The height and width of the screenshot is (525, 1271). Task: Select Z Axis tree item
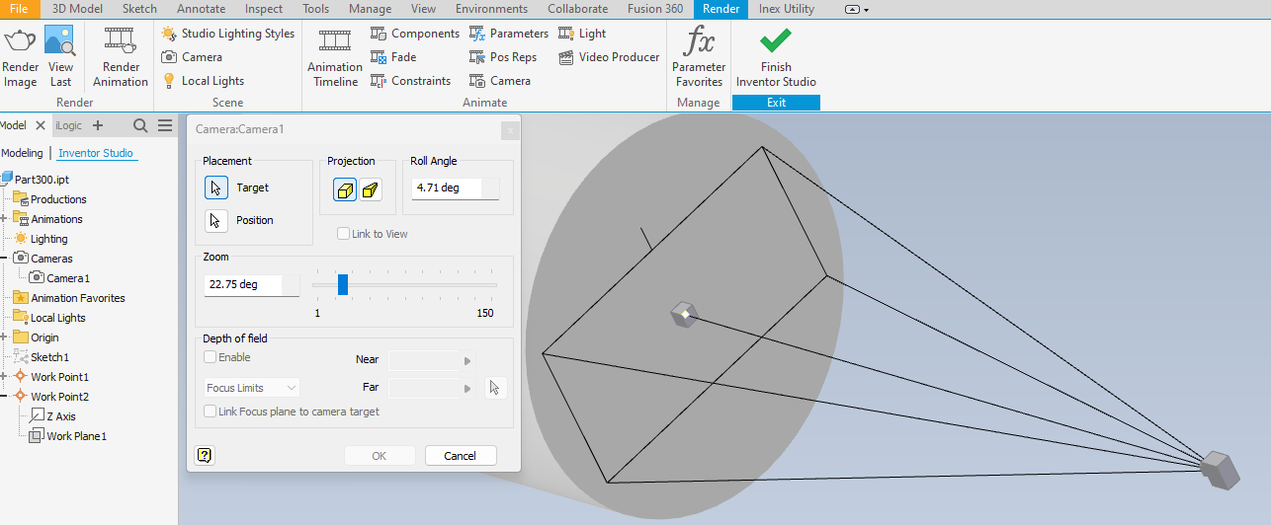click(x=53, y=416)
